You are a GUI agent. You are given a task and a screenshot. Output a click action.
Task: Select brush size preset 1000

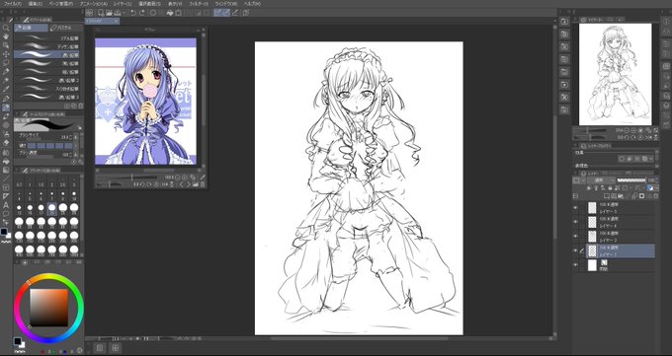coord(74,249)
